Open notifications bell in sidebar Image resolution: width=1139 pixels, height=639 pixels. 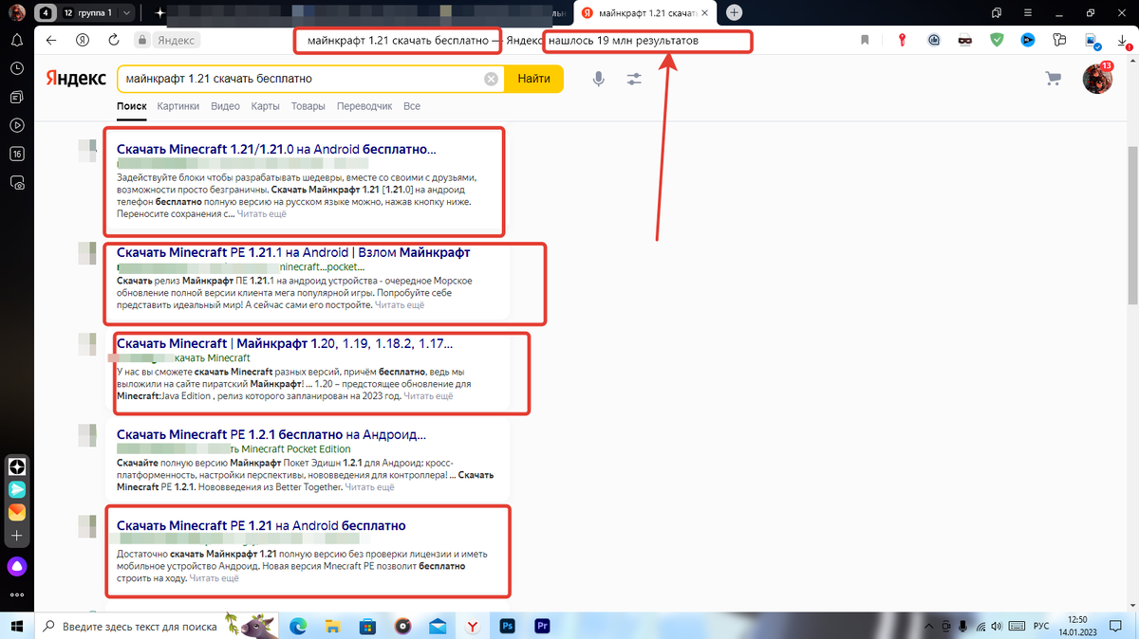pyautogui.click(x=17, y=40)
